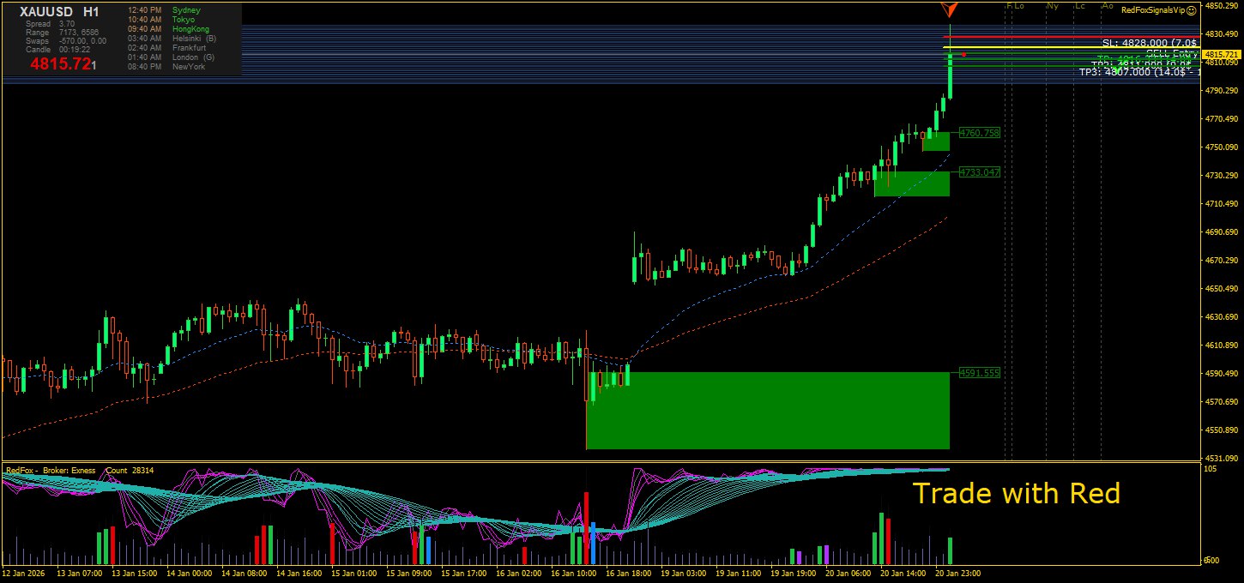Click the small red dot near SELL Entry line
Viewport: 1244px width, 583px height.
(x=964, y=55)
